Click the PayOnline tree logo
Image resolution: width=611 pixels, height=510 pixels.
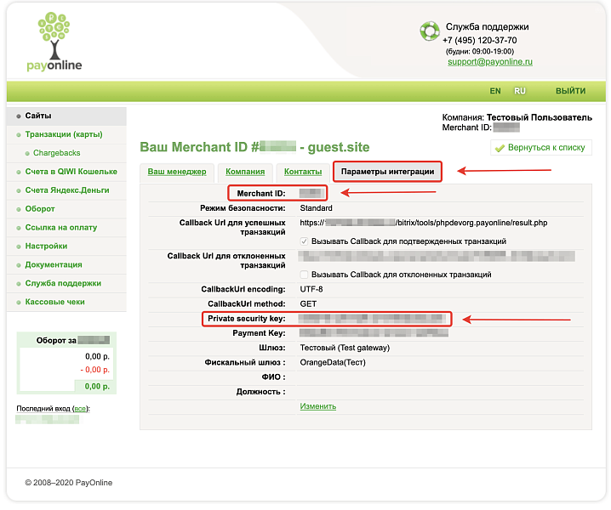pyautogui.click(x=54, y=42)
